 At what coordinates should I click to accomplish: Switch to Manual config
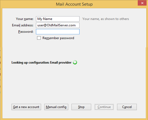click(x=56, y=107)
